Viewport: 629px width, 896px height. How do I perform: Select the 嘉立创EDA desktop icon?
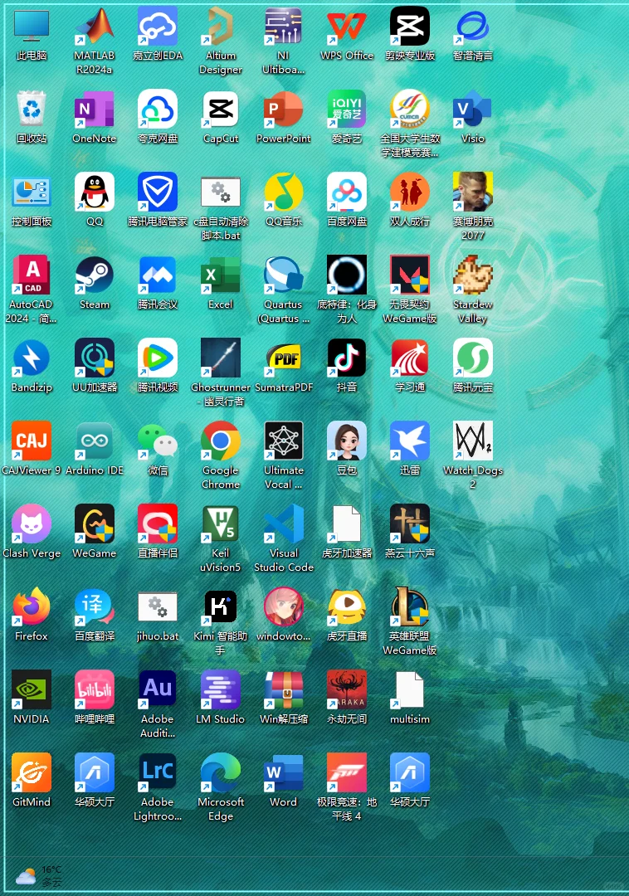coord(158,27)
